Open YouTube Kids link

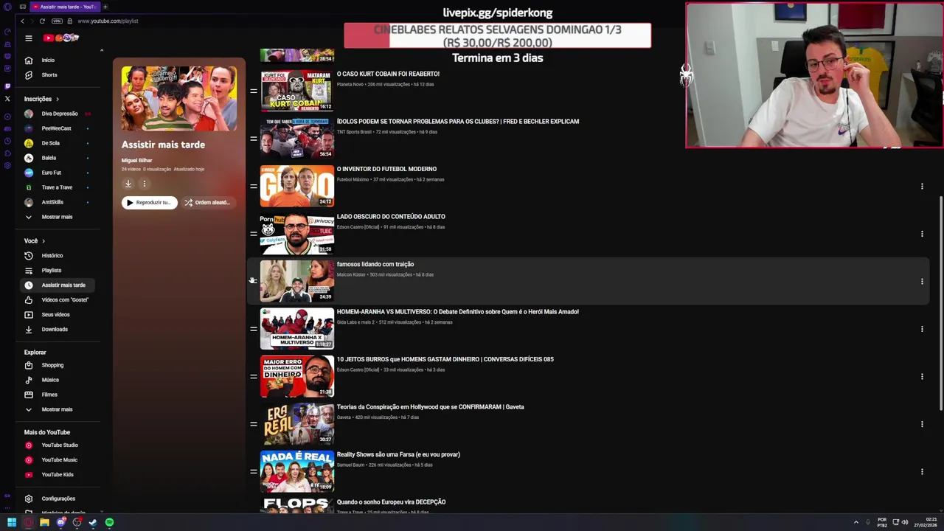57,474
